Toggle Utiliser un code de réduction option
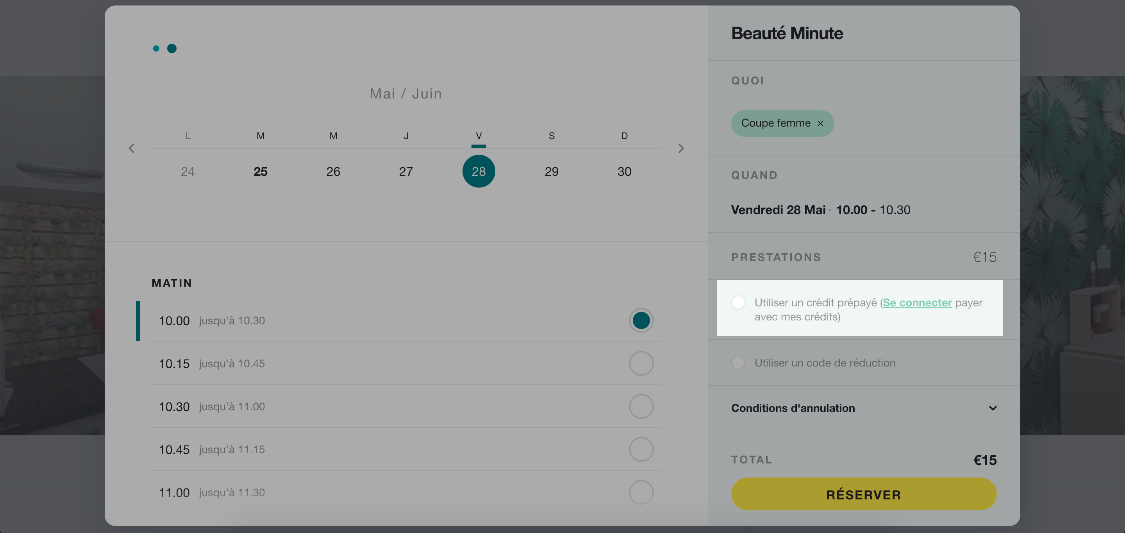This screenshot has height=533, width=1125. pos(738,363)
